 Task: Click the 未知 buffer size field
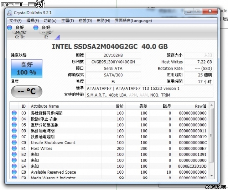click(x=199, y=55)
